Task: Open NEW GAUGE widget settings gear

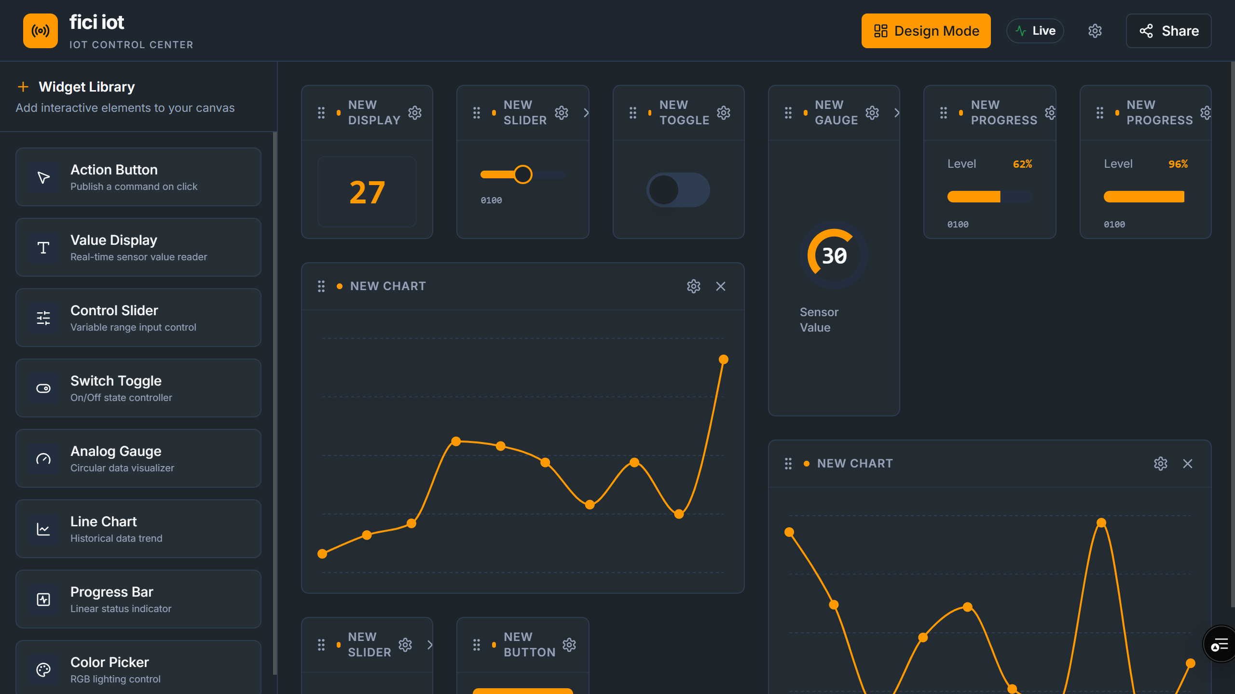Action: click(872, 113)
